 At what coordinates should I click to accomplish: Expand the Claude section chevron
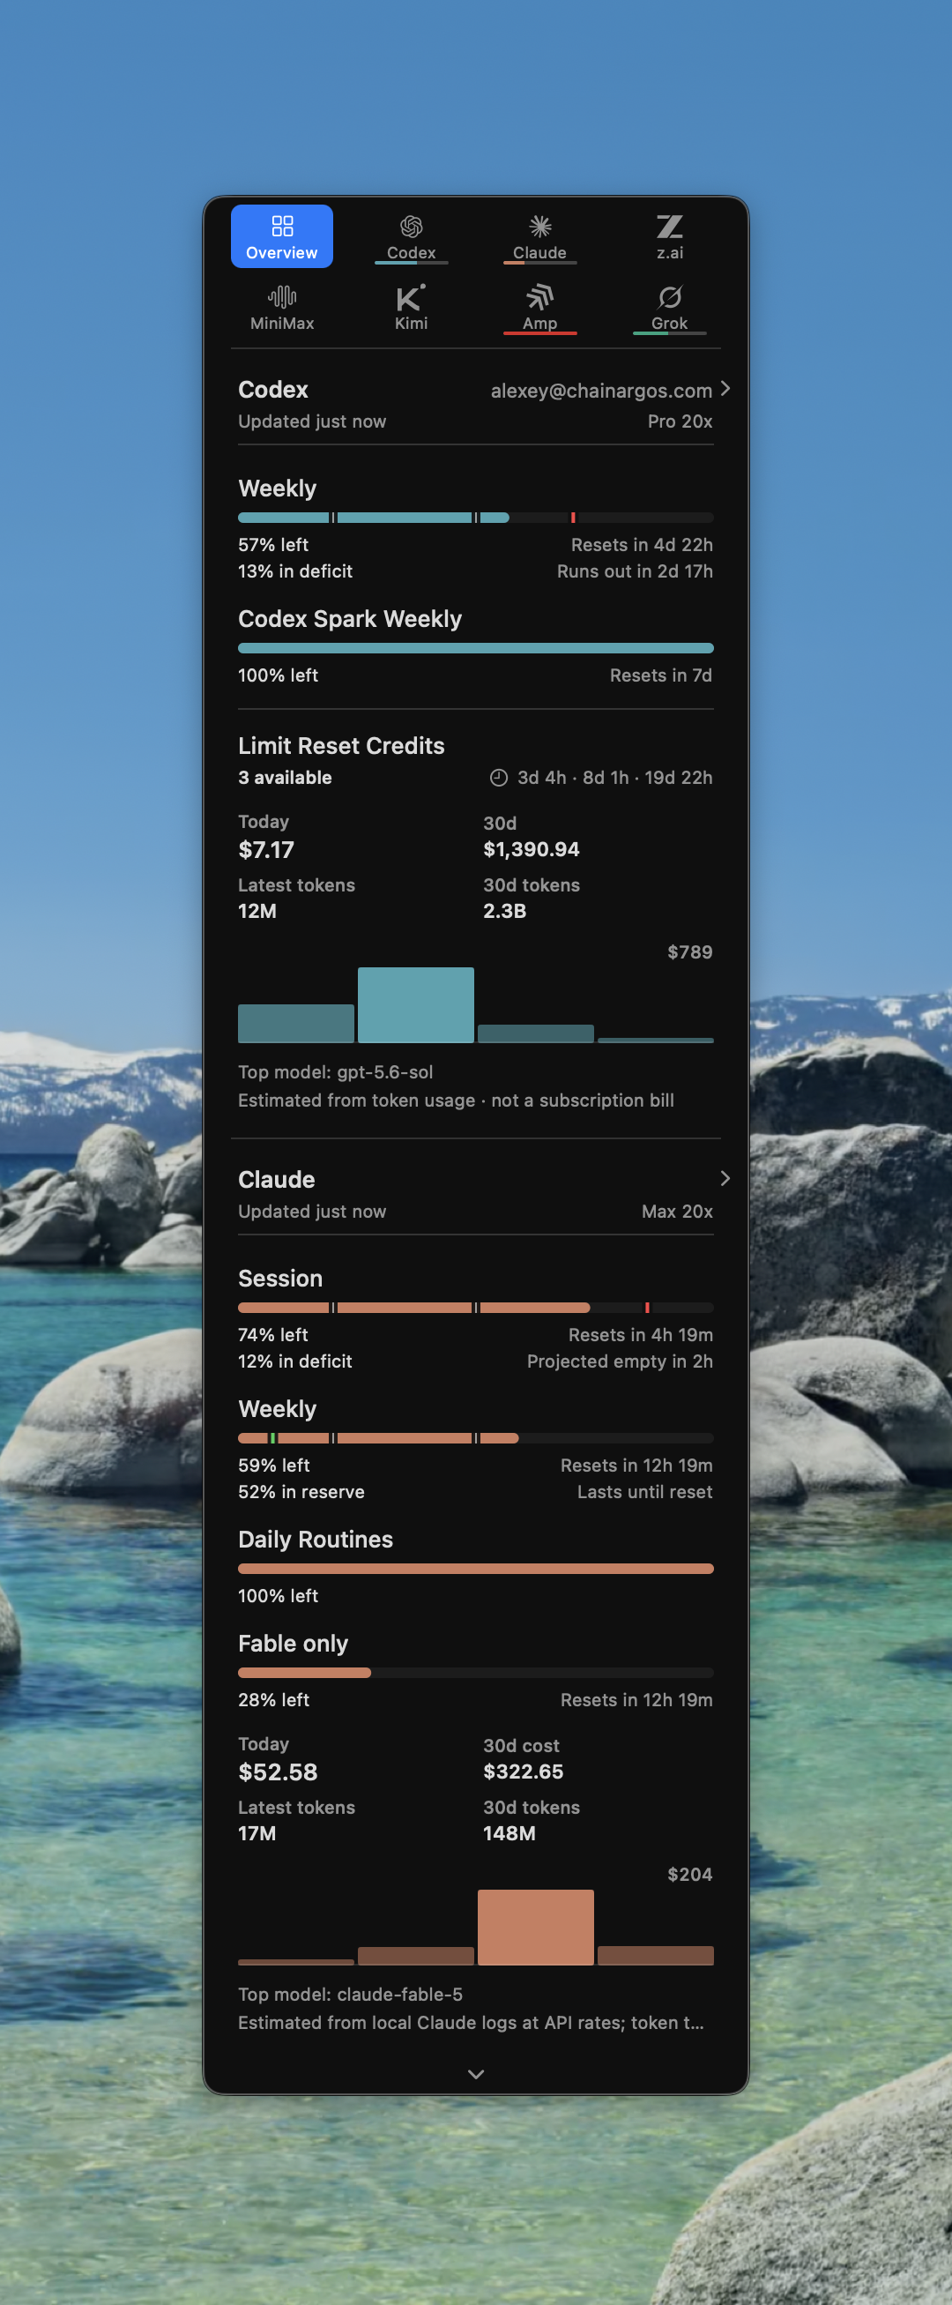(x=725, y=1178)
